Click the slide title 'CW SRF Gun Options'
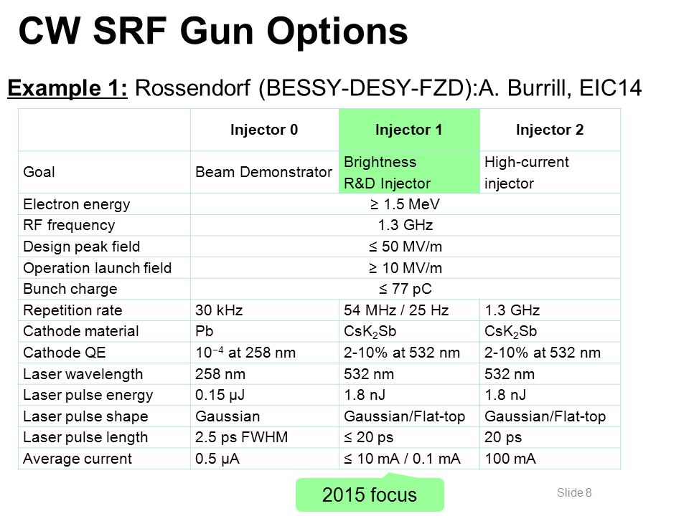Image resolution: width=689 pixels, height=516 pixels. [213, 32]
